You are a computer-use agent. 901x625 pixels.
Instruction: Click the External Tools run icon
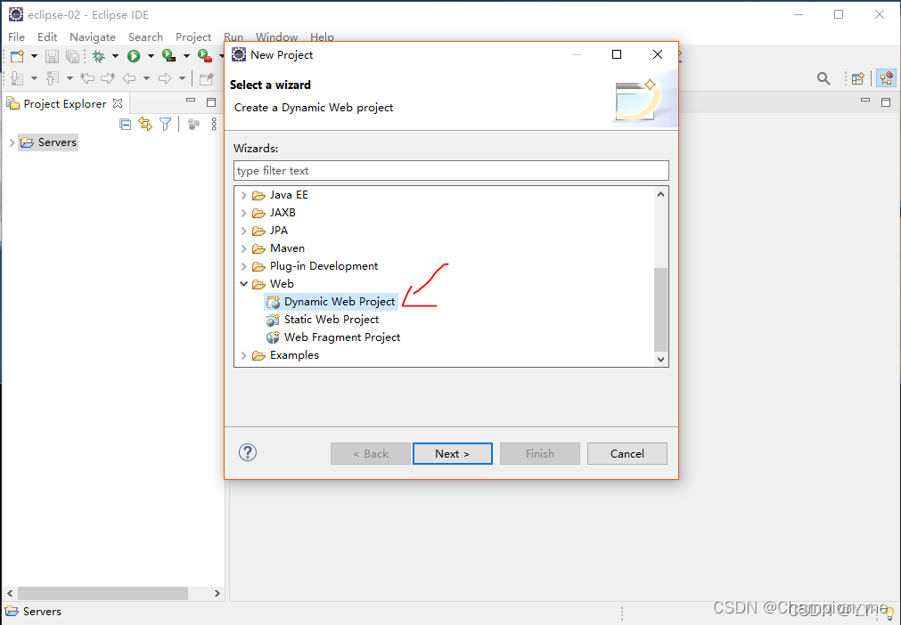pos(205,56)
